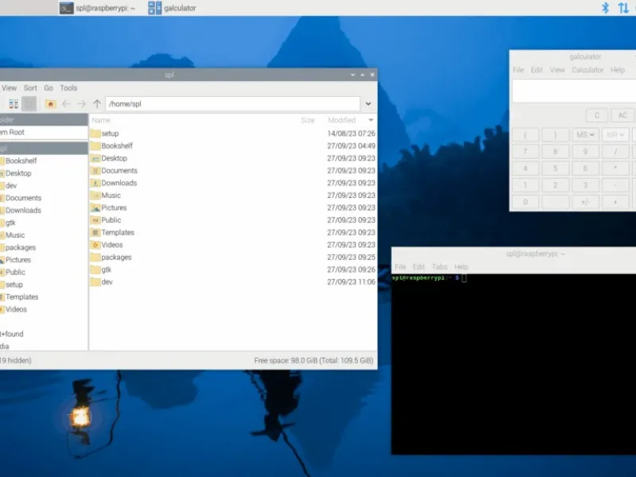Select the packages folder in the sidebar tree
This screenshot has height=477, width=636.
[x=21, y=247]
